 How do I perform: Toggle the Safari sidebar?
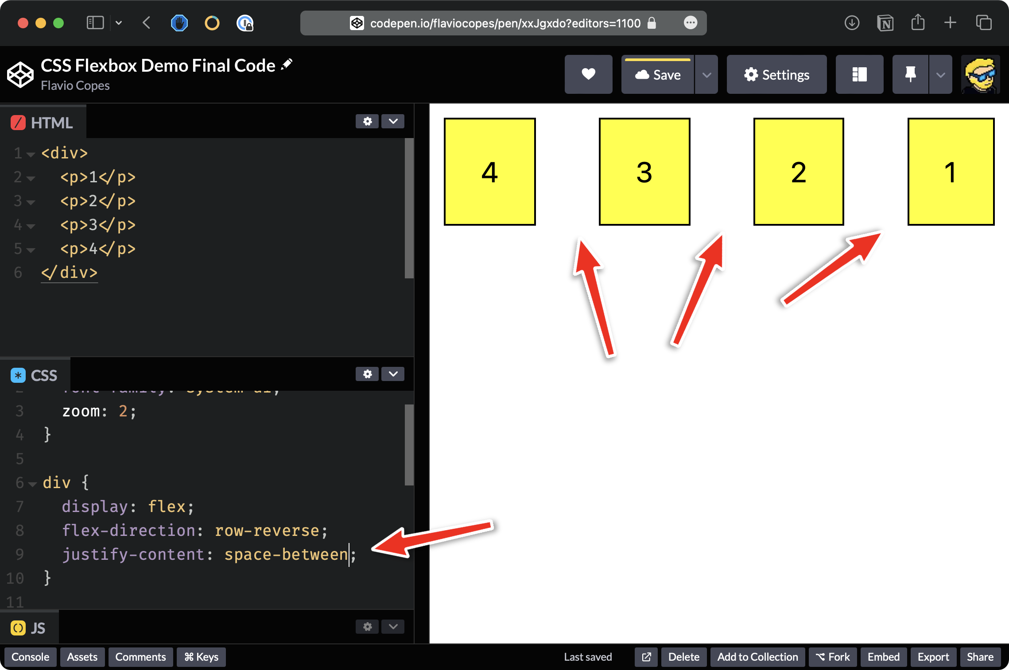[x=95, y=23]
